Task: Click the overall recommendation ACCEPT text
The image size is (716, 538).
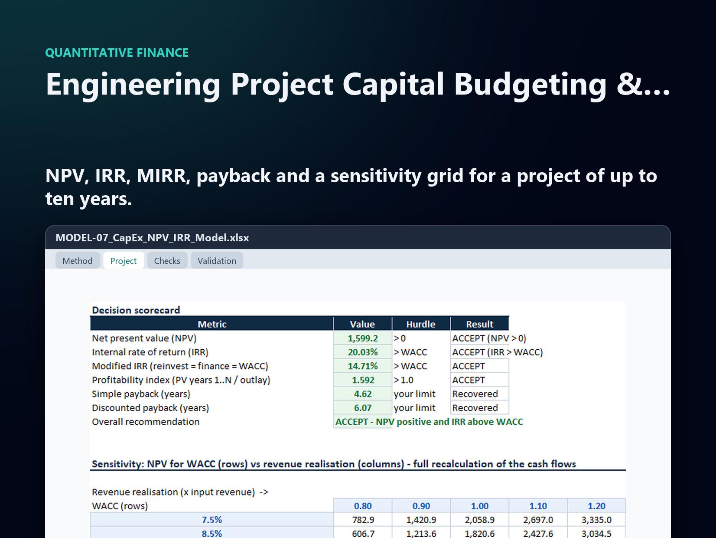Action: 429,421
